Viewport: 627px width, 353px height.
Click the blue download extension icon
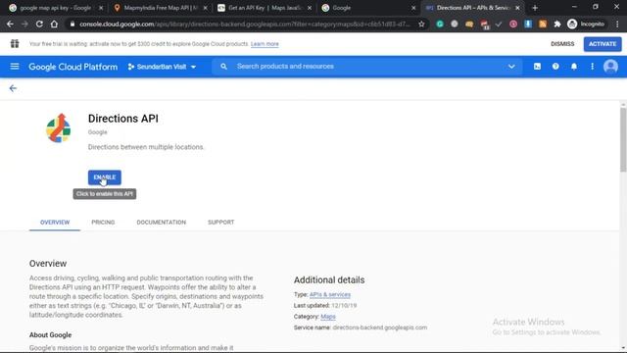pyautogui.click(x=528, y=24)
